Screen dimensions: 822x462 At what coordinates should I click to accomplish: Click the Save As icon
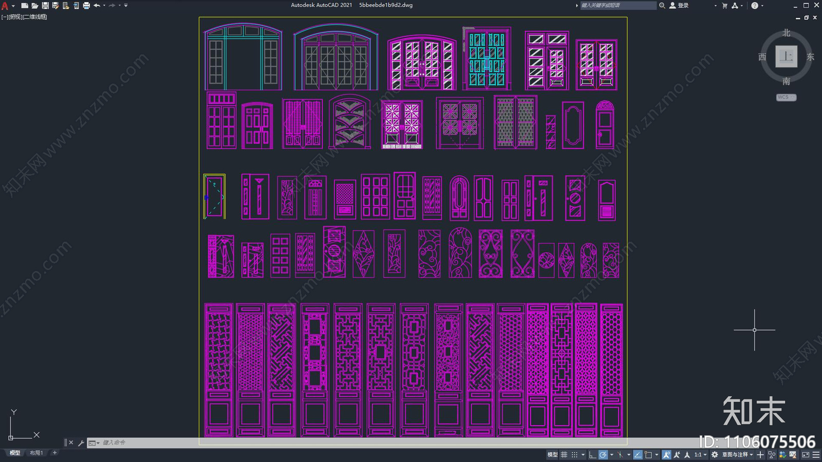point(55,6)
